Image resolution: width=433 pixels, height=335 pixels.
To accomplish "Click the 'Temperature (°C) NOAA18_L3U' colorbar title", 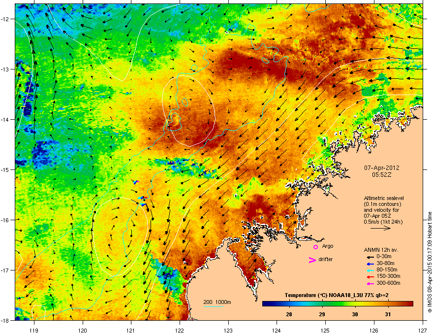I will click(x=324, y=295).
